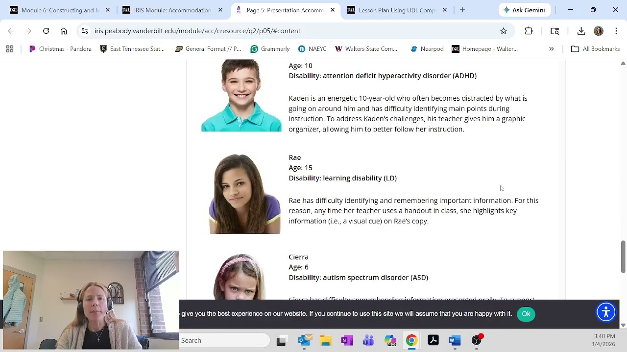Open Outlook from the taskbar

pyautogui.click(x=304, y=340)
